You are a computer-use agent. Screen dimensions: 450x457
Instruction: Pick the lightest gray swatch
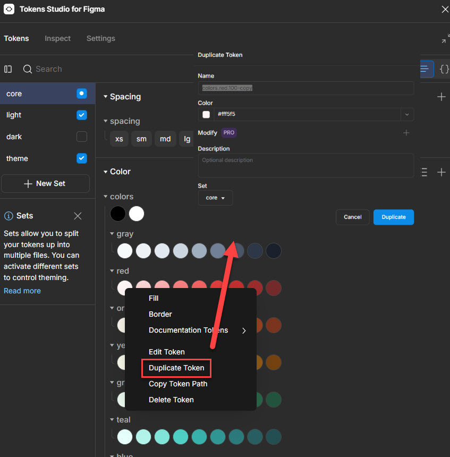pos(125,251)
